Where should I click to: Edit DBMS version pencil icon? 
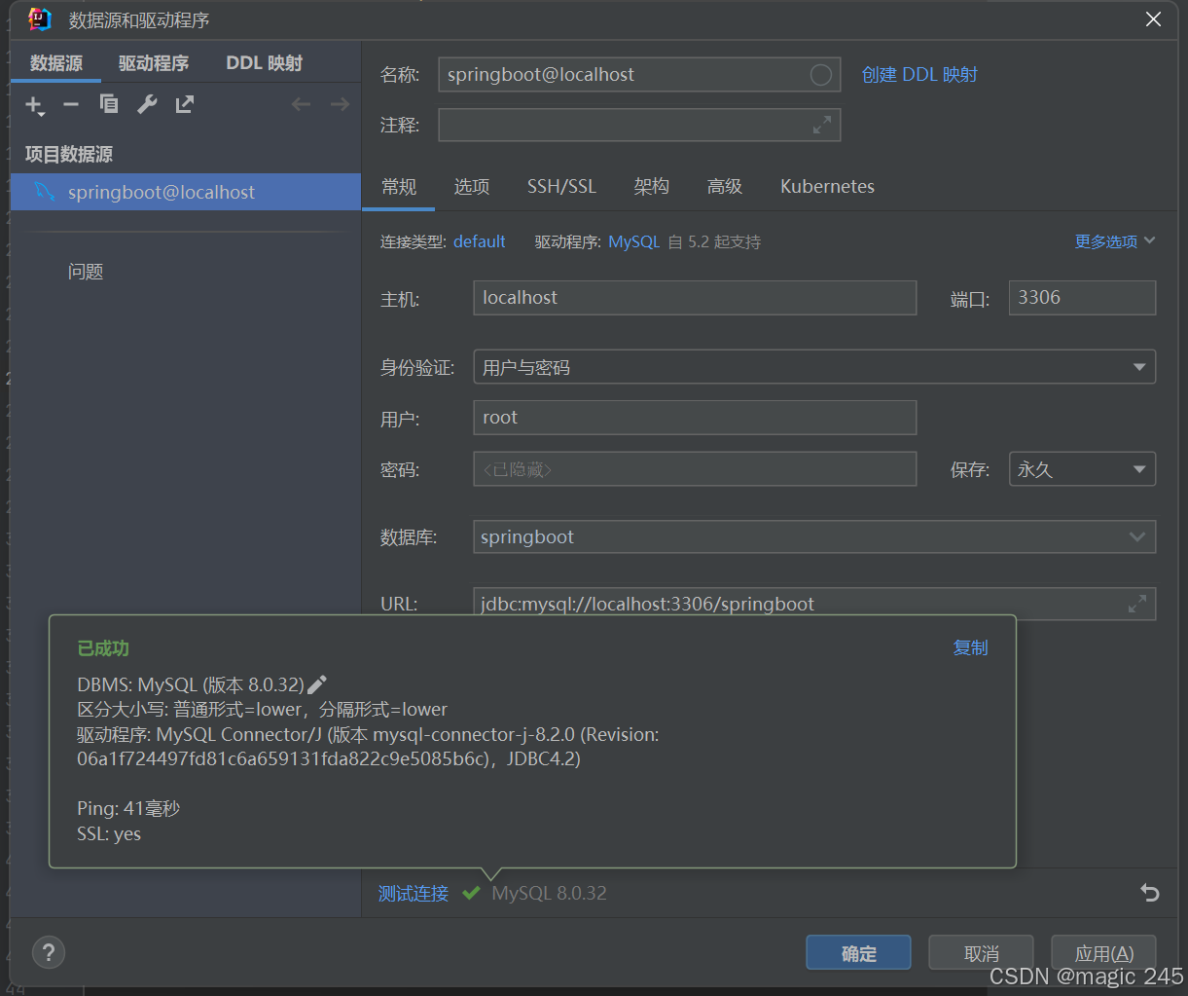pyautogui.click(x=316, y=684)
